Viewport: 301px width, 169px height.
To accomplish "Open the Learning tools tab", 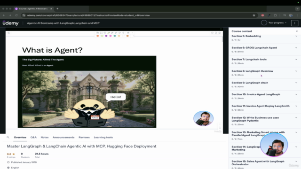I will (x=103, y=137).
